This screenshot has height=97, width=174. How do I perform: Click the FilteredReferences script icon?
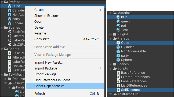118,77
